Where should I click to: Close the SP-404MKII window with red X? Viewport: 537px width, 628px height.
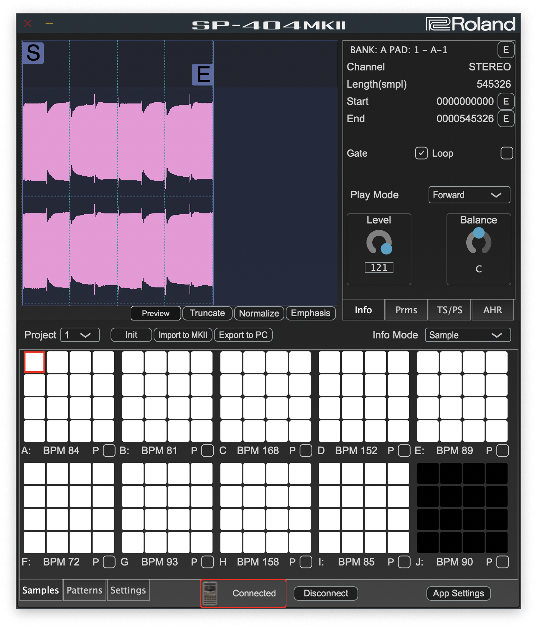pyautogui.click(x=28, y=24)
